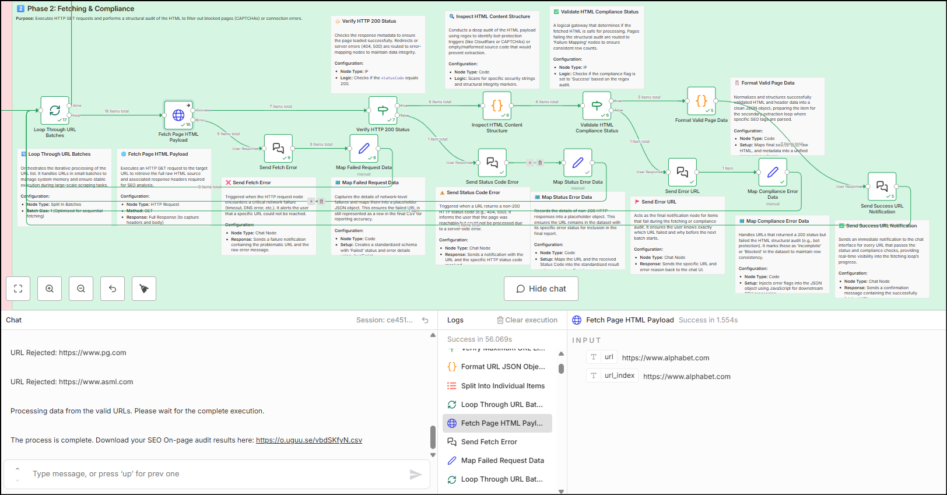Image resolution: width=947 pixels, height=495 pixels.
Task: Select the Validate HTML Compliance Status sticky note
Action: coord(597,48)
